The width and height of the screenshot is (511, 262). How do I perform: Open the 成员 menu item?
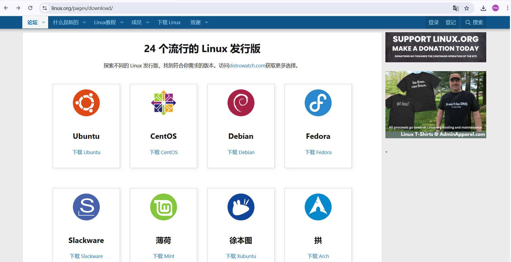pyautogui.click(x=136, y=23)
